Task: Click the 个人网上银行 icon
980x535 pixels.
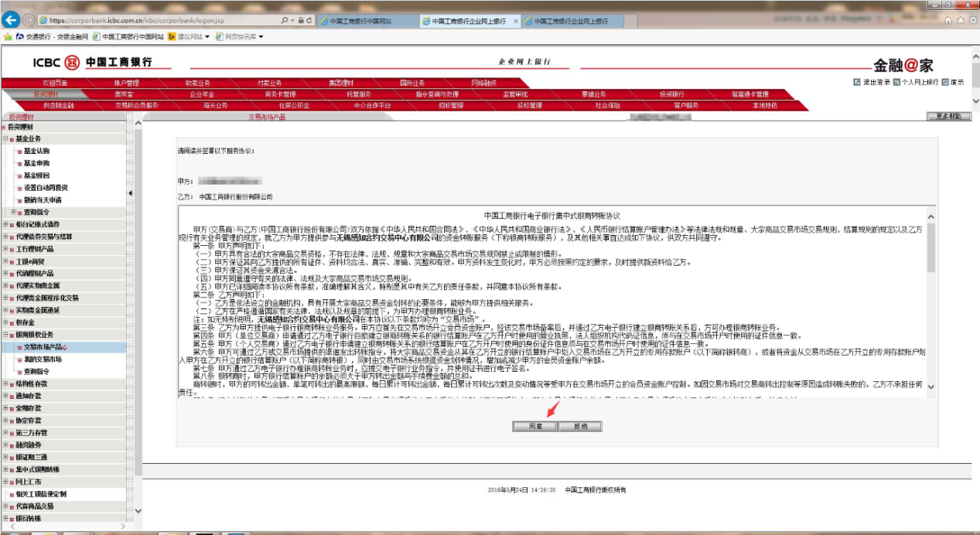Action: tap(896, 81)
